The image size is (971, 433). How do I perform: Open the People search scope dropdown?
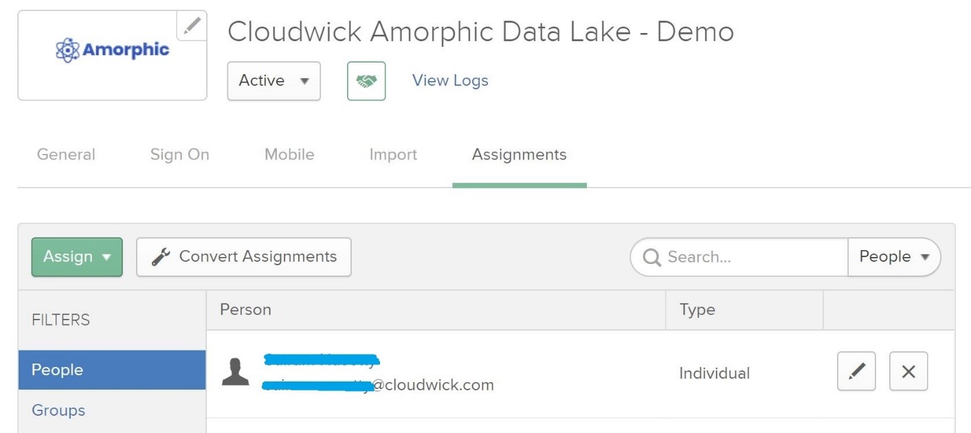(x=894, y=257)
